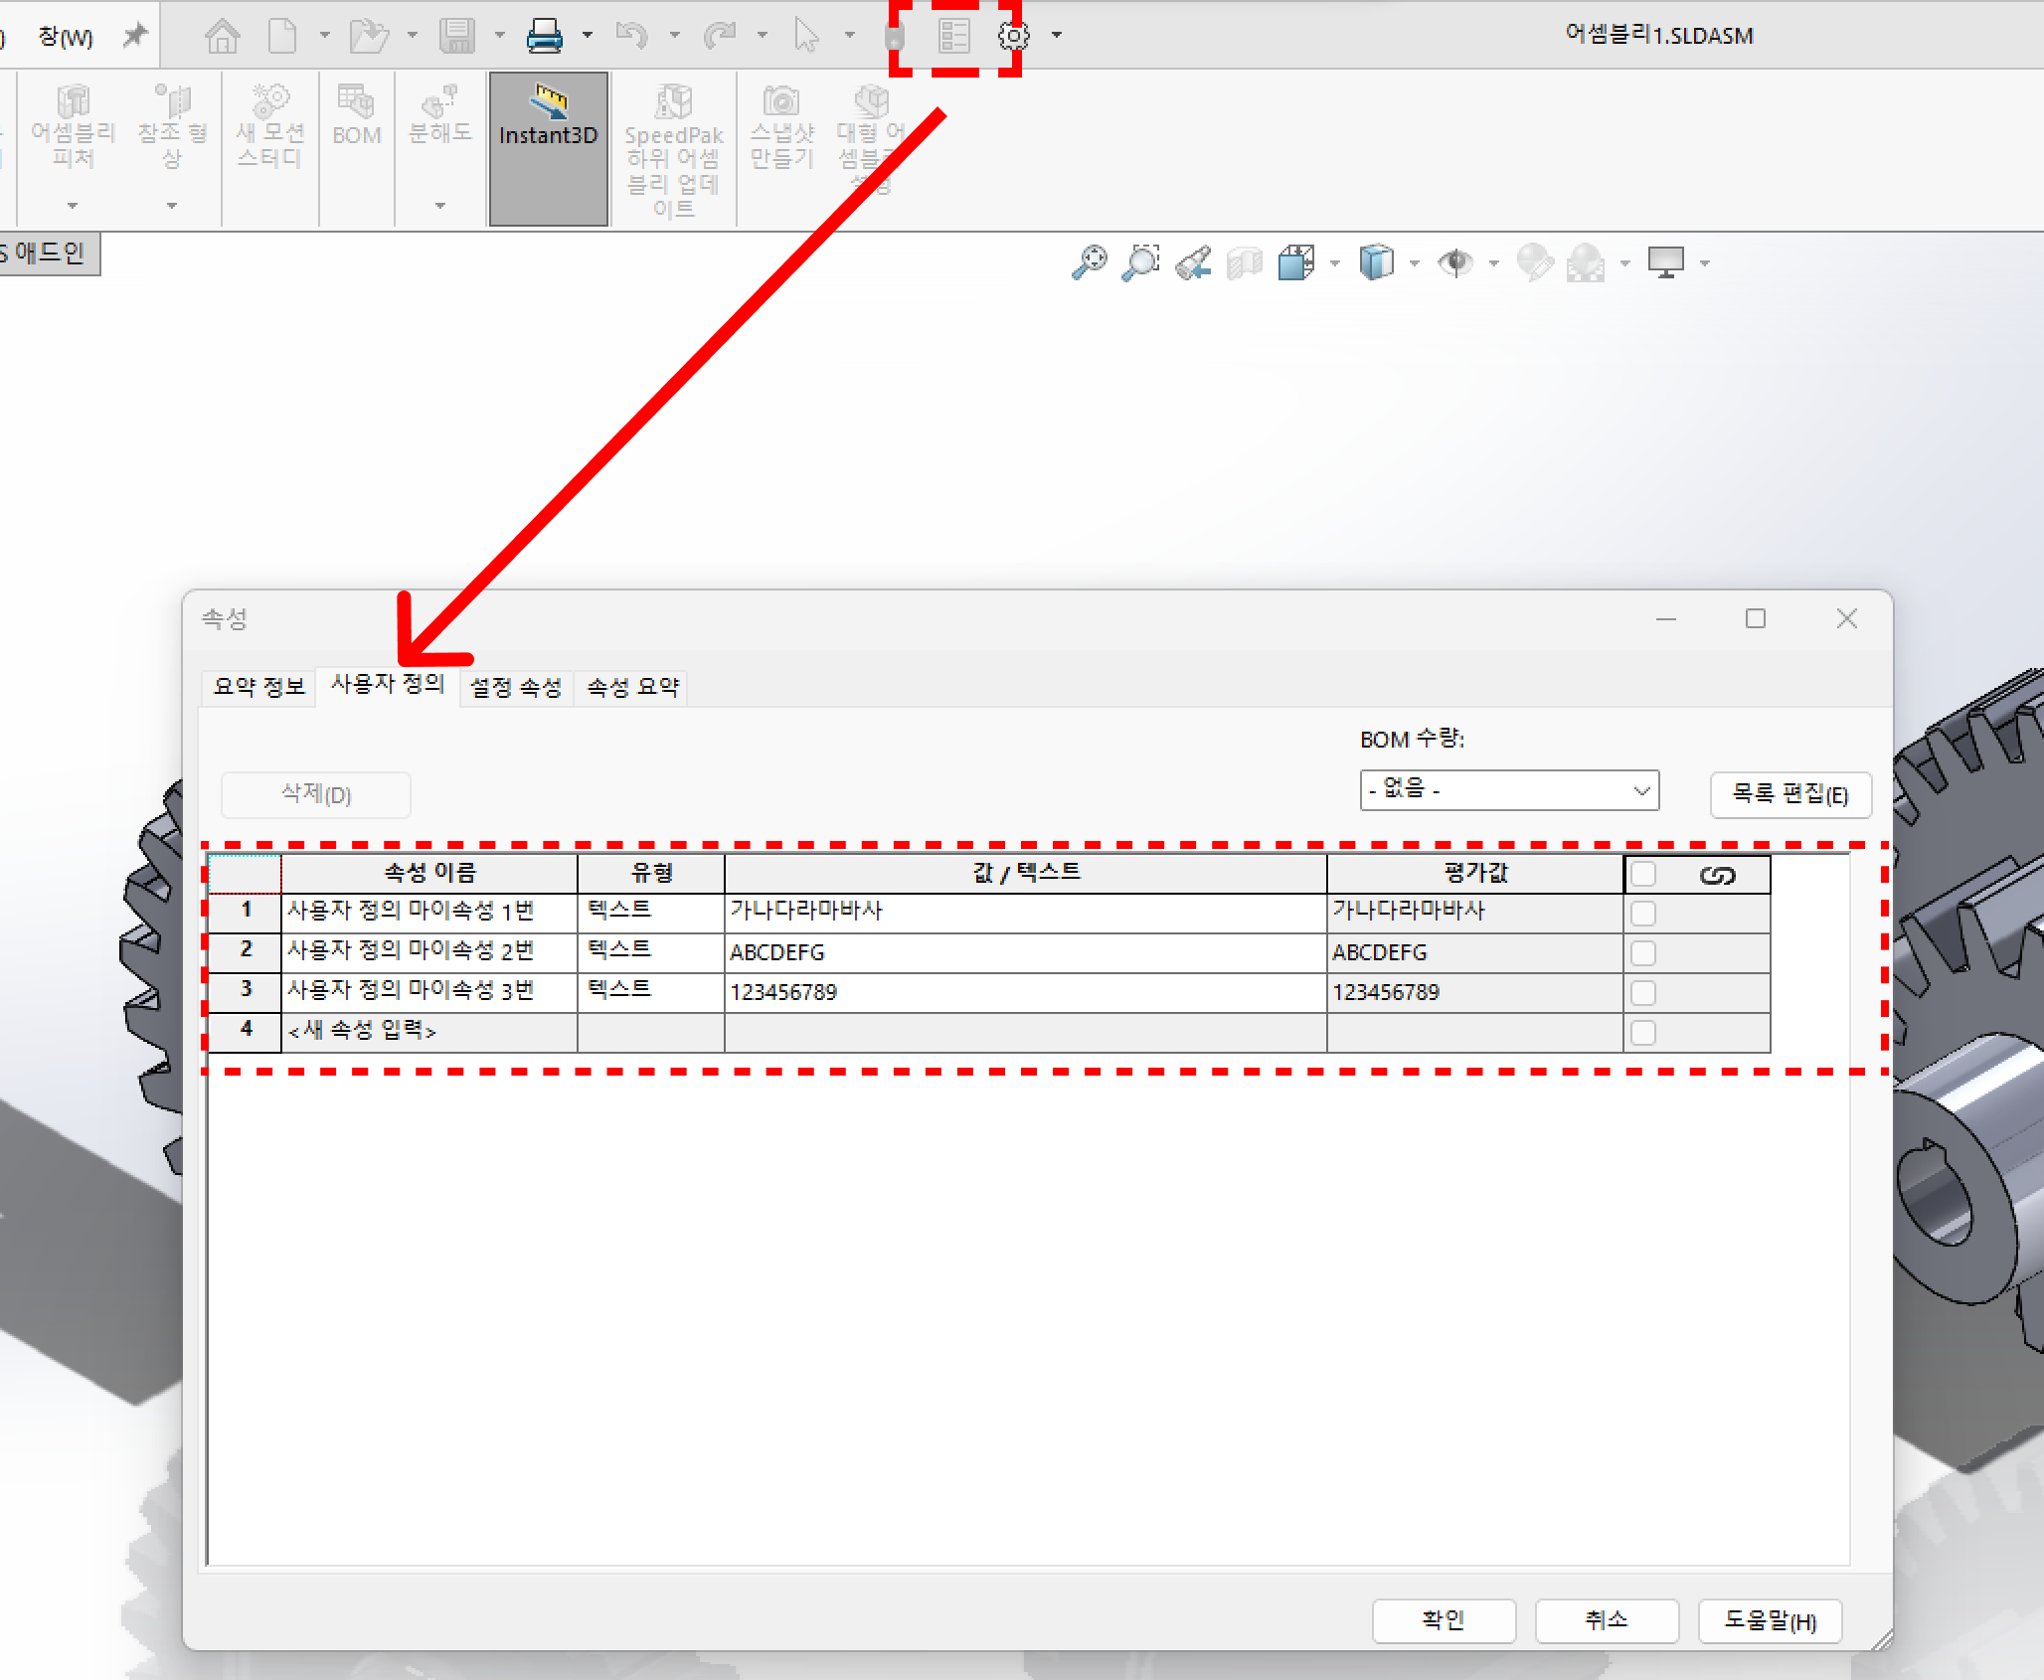Create a new document icon
The height and width of the screenshot is (1680, 2044).
[x=283, y=37]
